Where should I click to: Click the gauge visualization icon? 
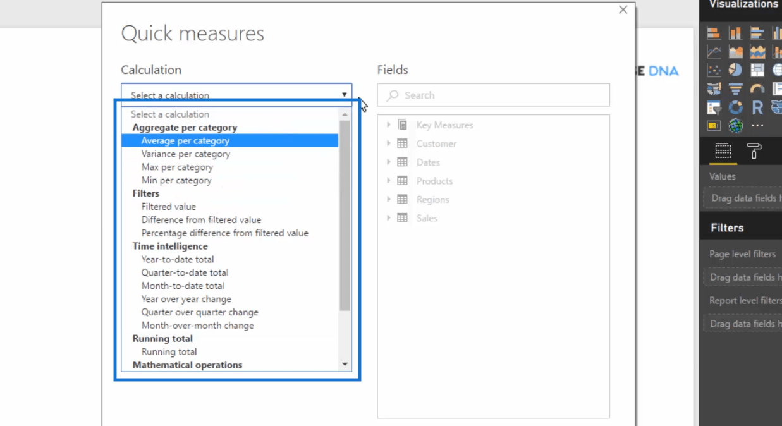[x=757, y=89]
